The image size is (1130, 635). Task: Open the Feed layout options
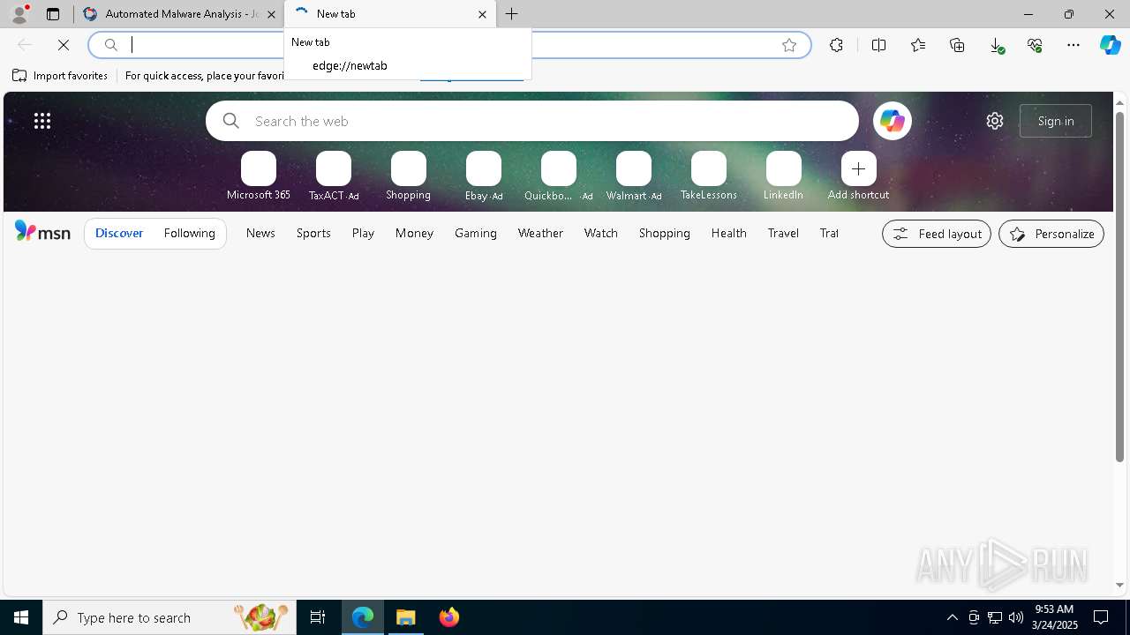pyautogui.click(x=937, y=234)
